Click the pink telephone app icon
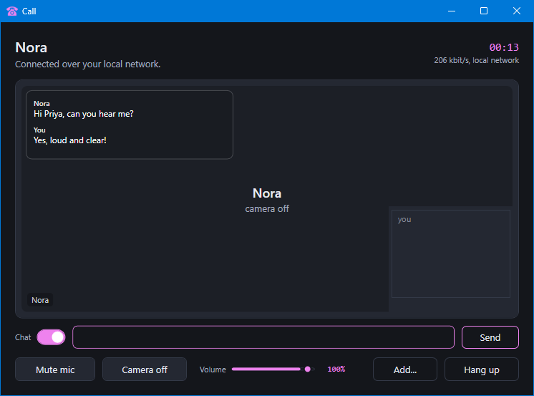 (12, 11)
